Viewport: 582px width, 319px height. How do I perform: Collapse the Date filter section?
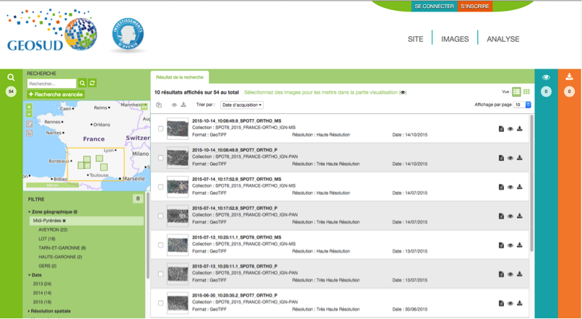pos(35,275)
